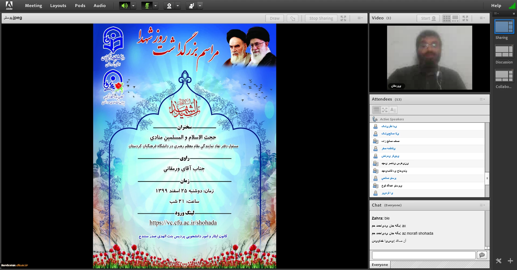This screenshot has width=517, height=270.
Task: Toggle the webcam icon in top bar
Action: point(169,6)
